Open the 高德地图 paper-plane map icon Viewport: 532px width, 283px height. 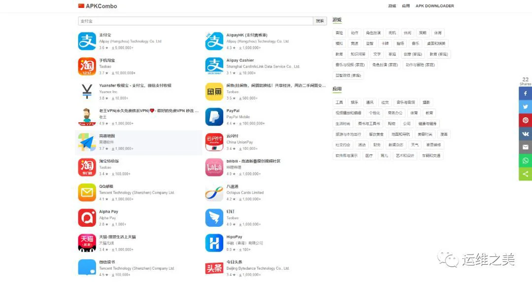(87, 142)
